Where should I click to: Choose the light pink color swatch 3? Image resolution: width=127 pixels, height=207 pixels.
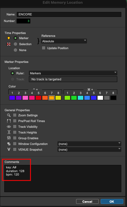(25, 98)
